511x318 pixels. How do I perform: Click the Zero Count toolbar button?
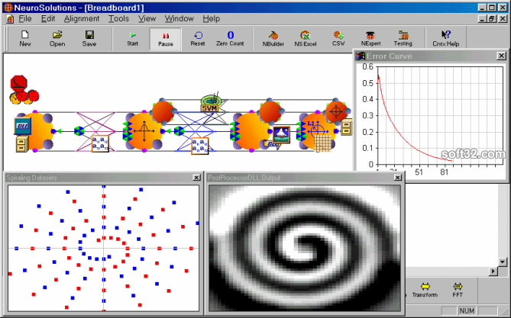tap(231, 38)
